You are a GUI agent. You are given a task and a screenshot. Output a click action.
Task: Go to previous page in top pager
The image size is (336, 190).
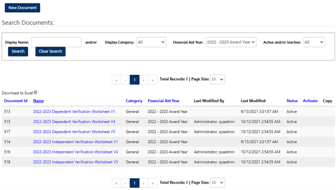[126, 80]
